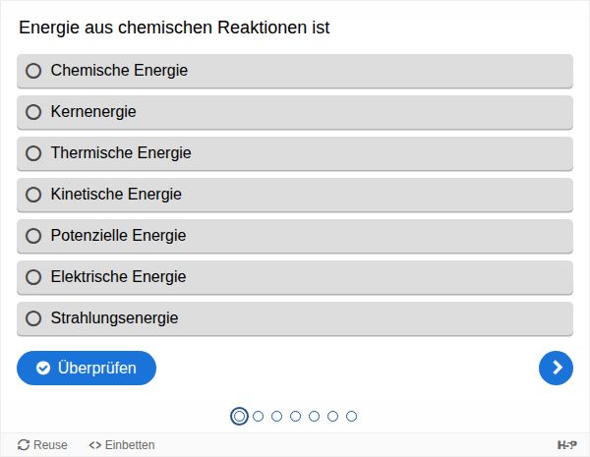Image resolution: width=590 pixels, height=457 pixels.
Task: Choose the Potenzielle Energie option
Action: tap(33, 236)
